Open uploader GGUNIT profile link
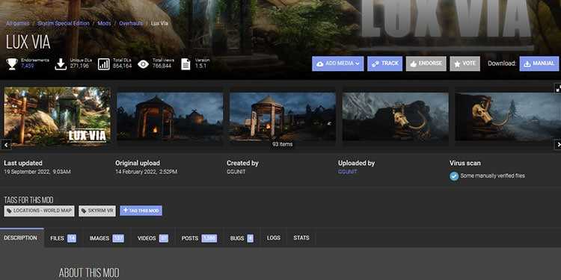The image size is (561, 280). coord(347,172)
